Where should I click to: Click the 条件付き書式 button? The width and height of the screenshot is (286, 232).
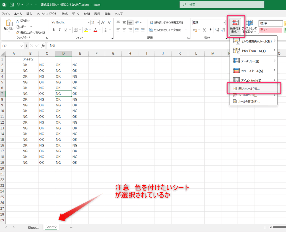(235, 27)
